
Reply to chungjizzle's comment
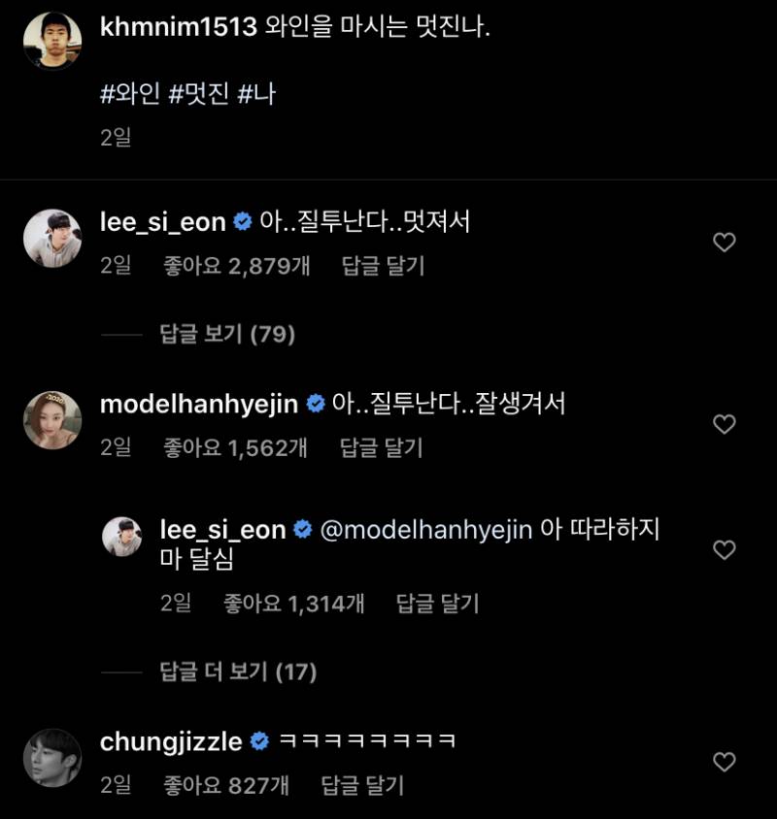[x=361, y=785]
